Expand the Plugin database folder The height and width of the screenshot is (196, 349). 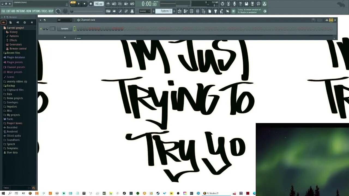click(16, 57)
